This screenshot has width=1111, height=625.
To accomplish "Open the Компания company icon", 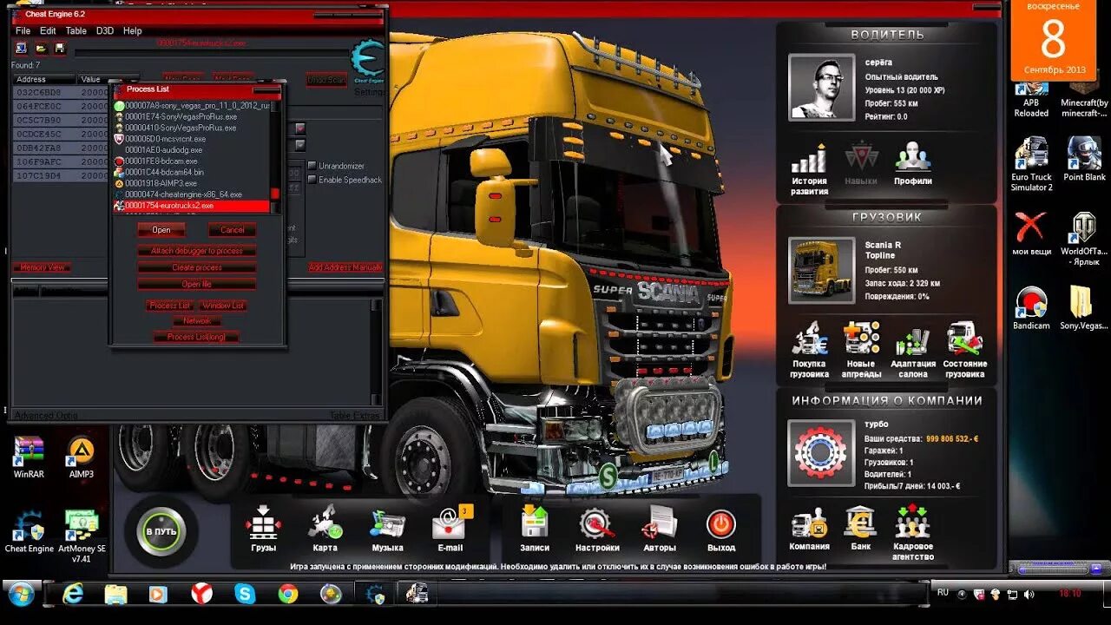I will coord(809,523).
